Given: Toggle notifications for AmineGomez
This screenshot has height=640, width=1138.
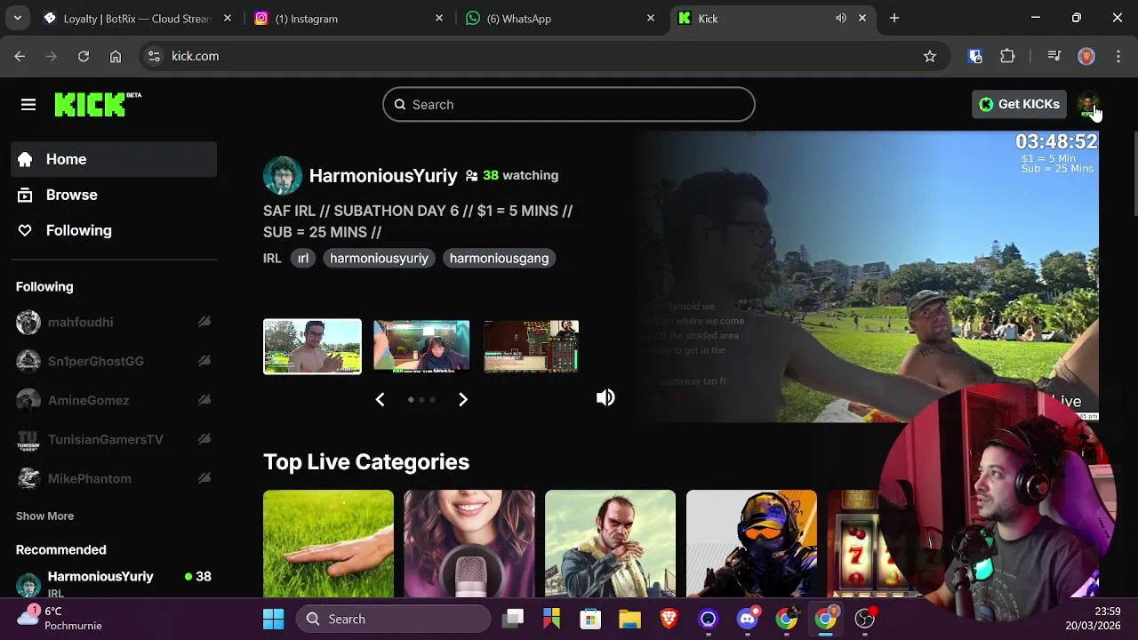Looking at the screenshot, I should [x=204, y=400].
